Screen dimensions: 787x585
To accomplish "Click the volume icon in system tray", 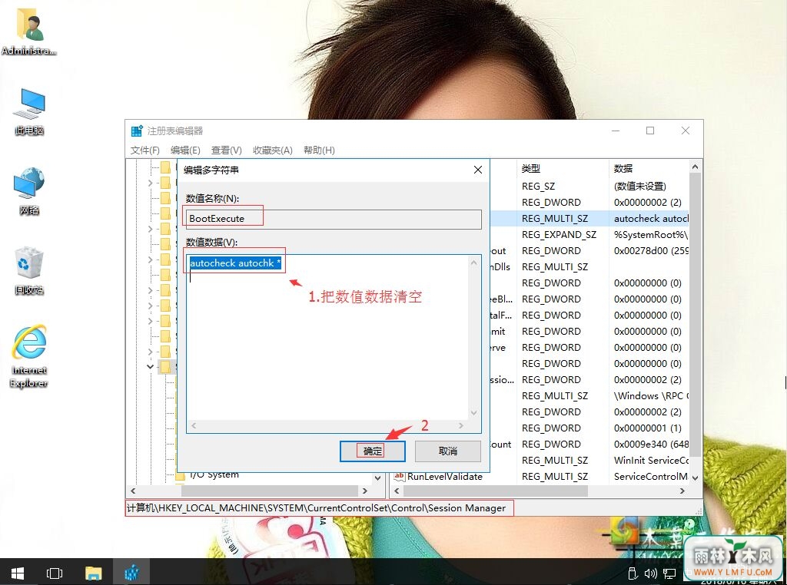I will [651, 573].
